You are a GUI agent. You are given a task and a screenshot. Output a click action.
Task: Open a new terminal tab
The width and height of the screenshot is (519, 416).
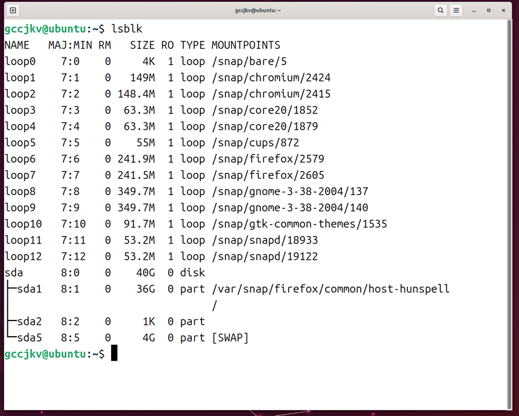(x=13, y=10)
